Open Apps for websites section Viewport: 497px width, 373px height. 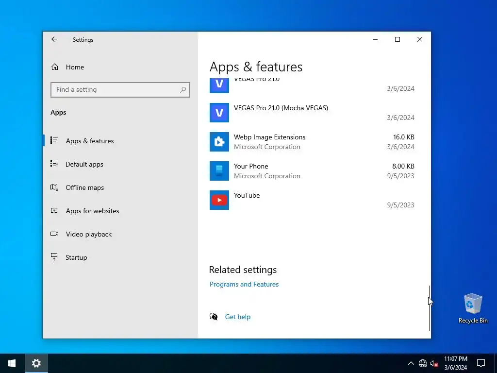coord(93,211)
